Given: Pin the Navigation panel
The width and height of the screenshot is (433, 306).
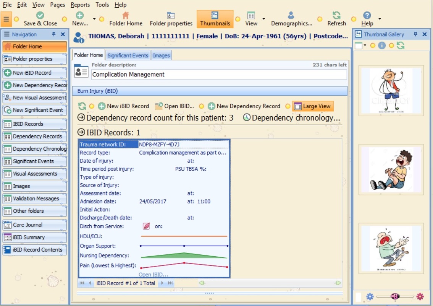Looking at the screenshot, I should click(54, 34).
